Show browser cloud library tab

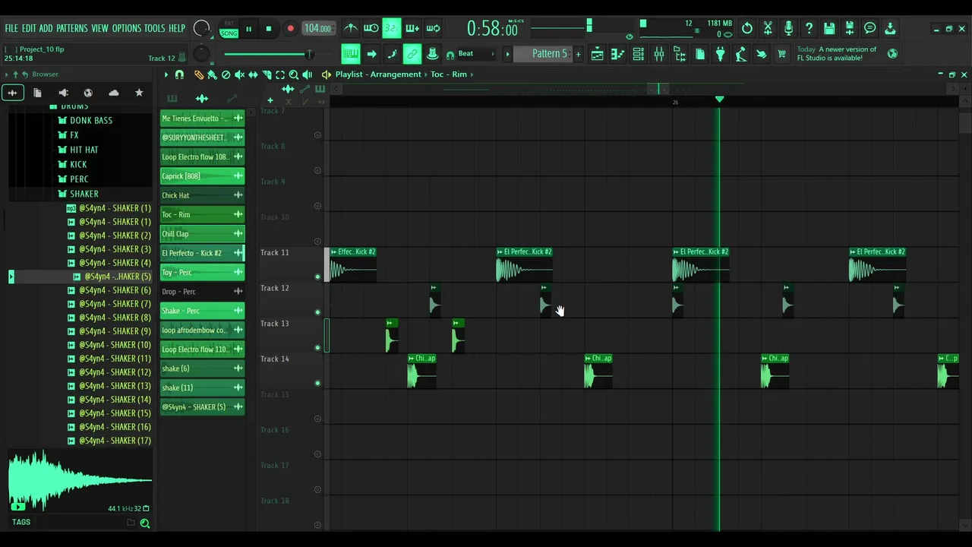pyautogui.click(x=114, y=93)
